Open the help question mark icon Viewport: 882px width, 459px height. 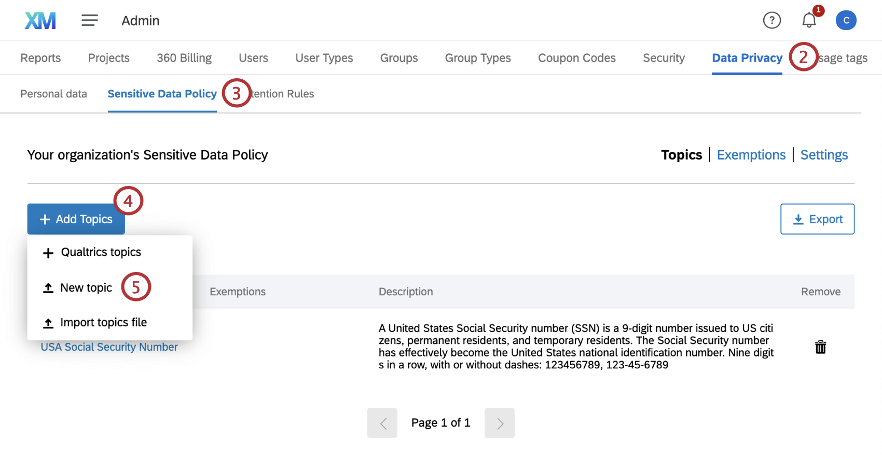click(771, 21)
